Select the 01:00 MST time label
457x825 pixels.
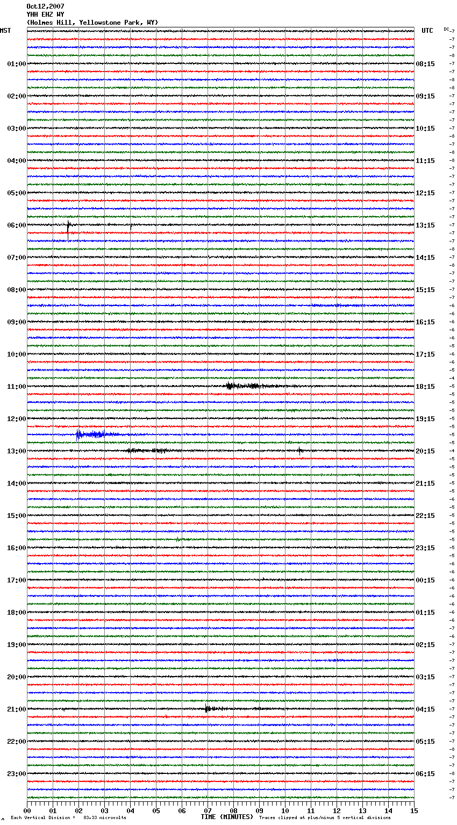pyautogui.click(x=17, y=64)
